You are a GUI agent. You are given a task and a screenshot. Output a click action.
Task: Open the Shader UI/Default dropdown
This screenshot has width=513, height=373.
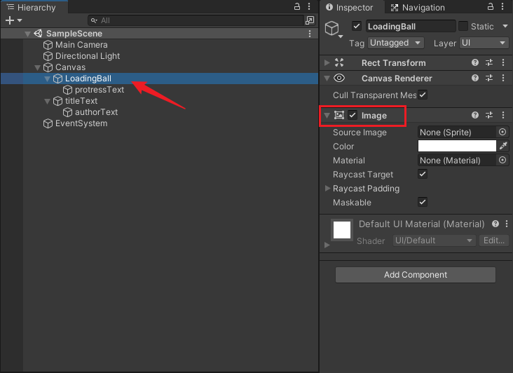[434, 240]
